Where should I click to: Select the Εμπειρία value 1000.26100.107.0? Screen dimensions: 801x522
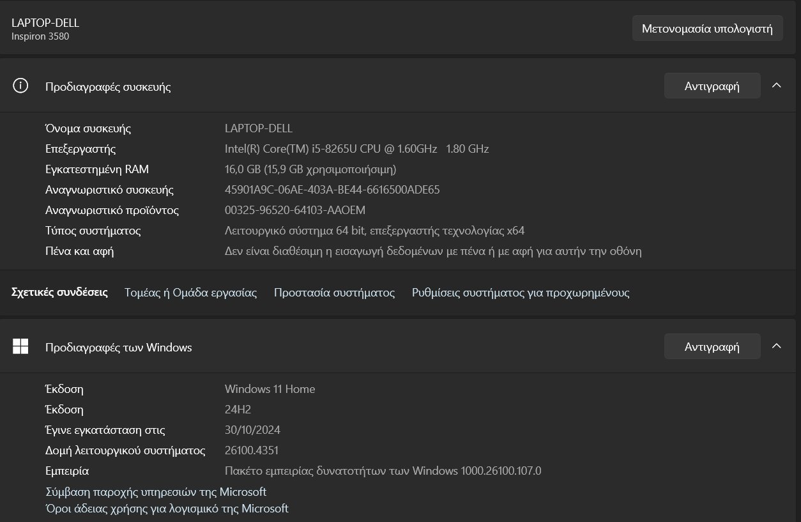point(383,471)
